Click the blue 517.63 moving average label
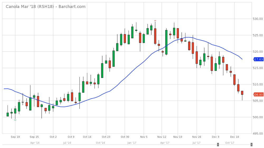 [x=258, y=59]
